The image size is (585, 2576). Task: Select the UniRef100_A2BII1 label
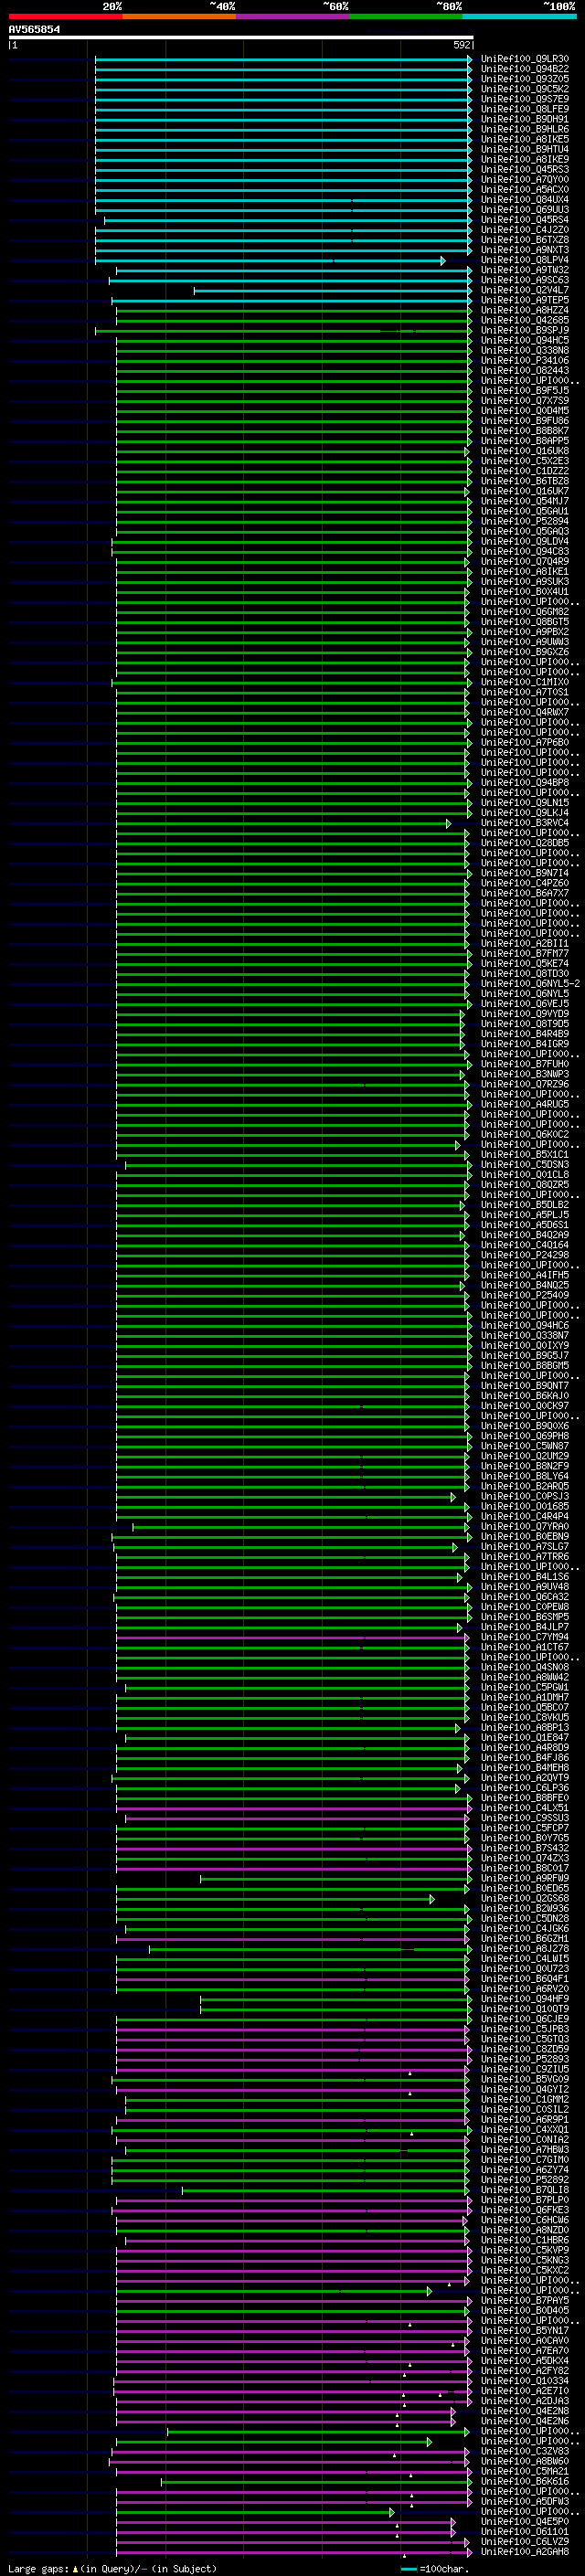coord(524,943)
